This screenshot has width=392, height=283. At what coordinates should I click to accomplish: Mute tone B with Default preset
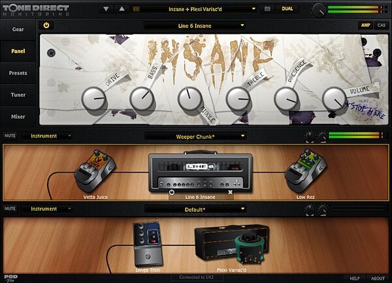coord(10,209)
